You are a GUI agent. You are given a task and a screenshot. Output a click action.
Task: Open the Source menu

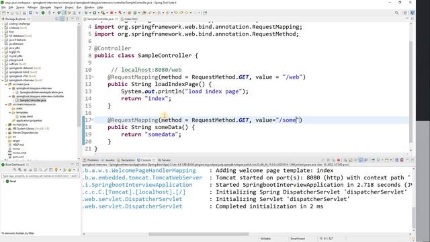click(20, 7)
